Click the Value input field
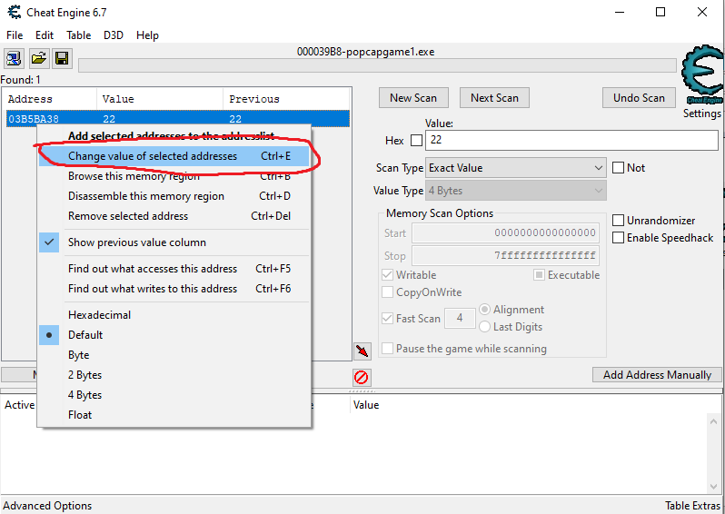The image size is (725, 514). coord(571,140)
